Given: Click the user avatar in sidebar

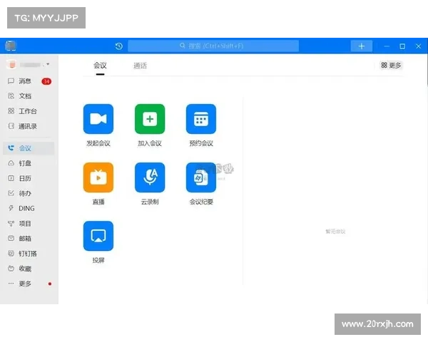Looking at the screenshot, I should [x=12, y=64].
